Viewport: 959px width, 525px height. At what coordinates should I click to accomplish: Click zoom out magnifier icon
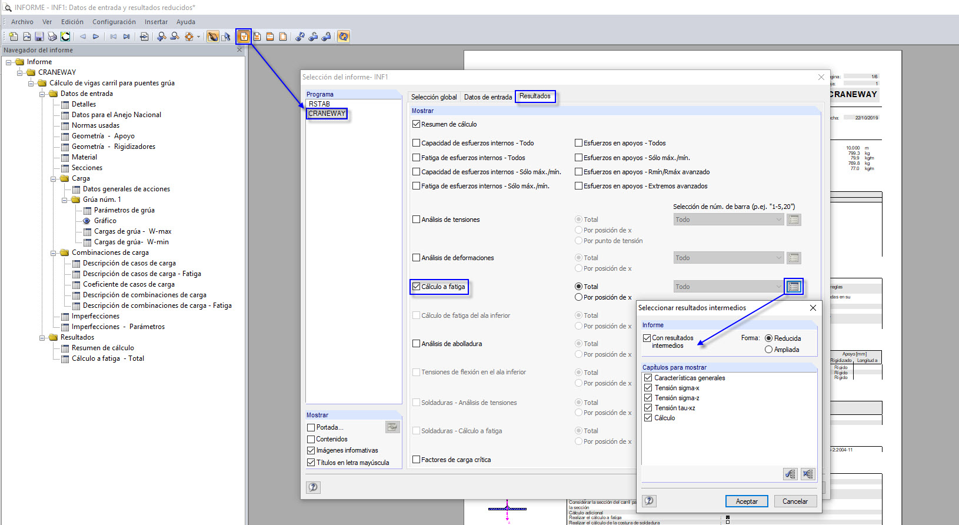(x=175, y=36)
